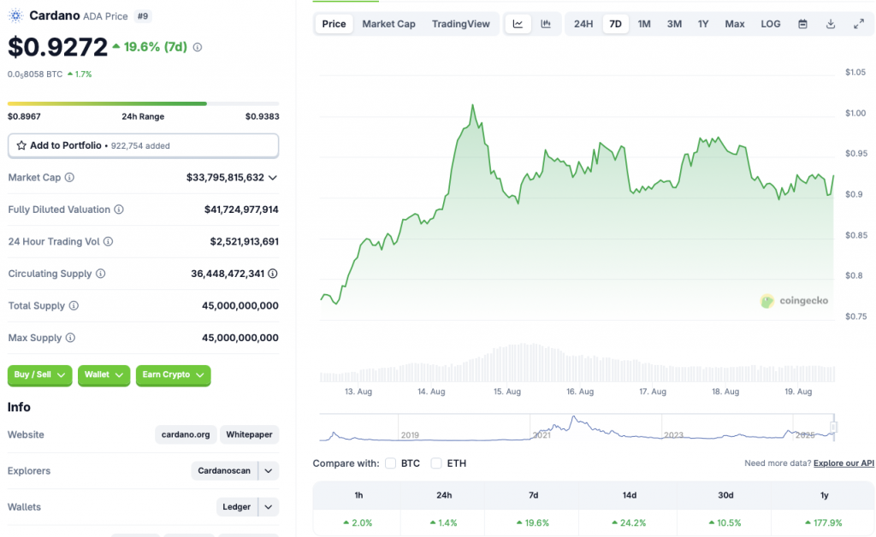Click the 1h performance value 2.0%
Image resolution: width=876 pixels, height=537 pixels.
coord(358,523)
